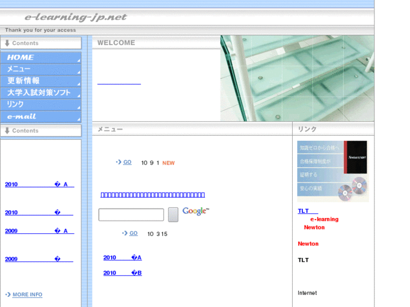Click the arrow icon beside the NEW GO link

point(118,162)
